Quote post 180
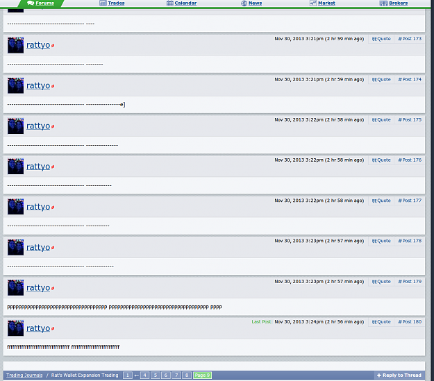The width and height of the screenshot is (434, 381). [x=381, y=322]
